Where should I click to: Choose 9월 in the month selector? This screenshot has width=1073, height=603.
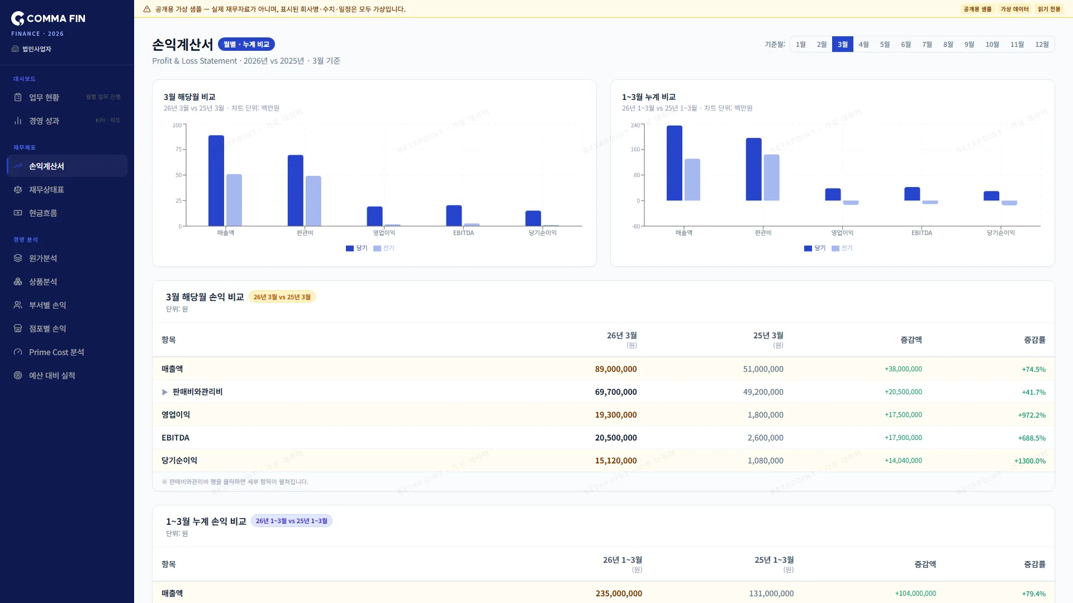pyautogui.click(x=969, y=44)
